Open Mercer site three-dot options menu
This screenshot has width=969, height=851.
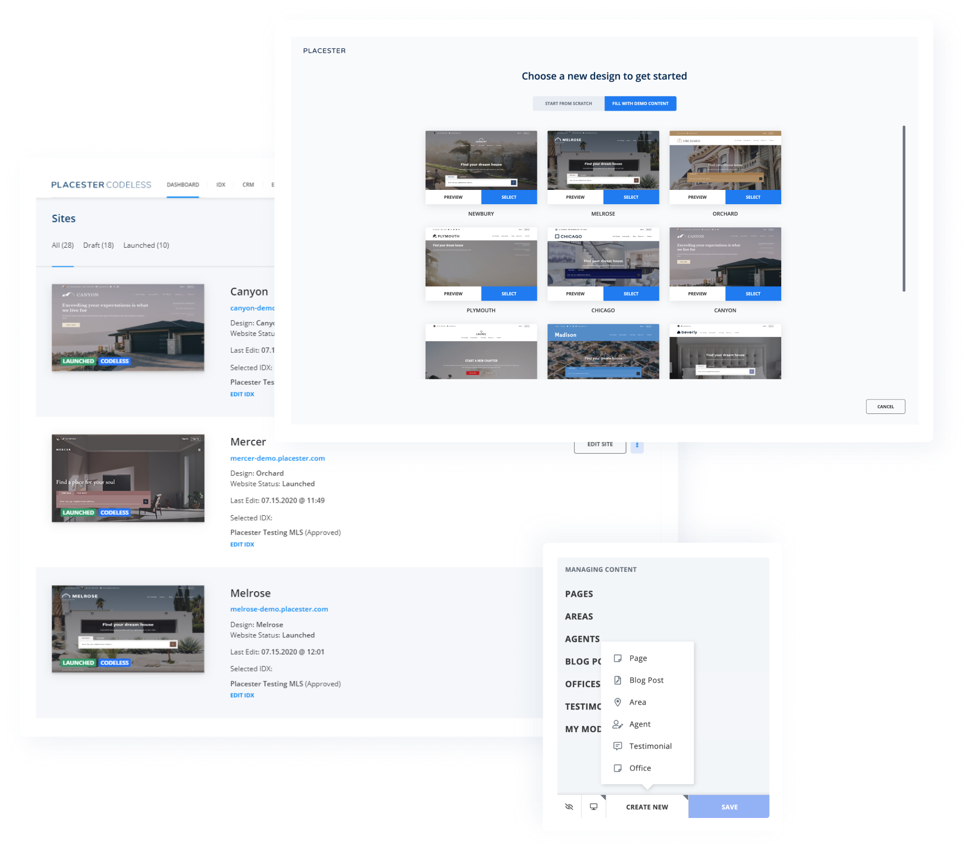(x=637, y=445)
